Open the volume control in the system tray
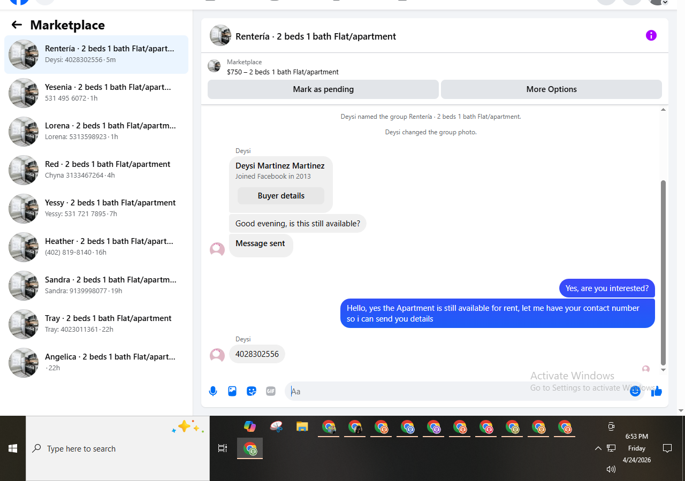The image size is (685, 481). 611,469
